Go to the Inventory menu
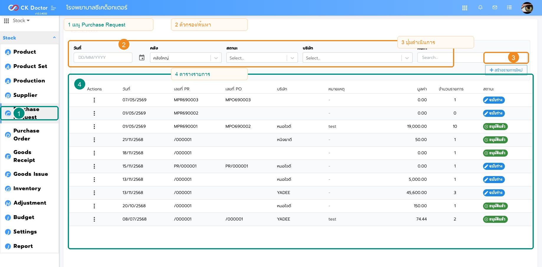This screenshot has width=542, height=267. [27, 188]
